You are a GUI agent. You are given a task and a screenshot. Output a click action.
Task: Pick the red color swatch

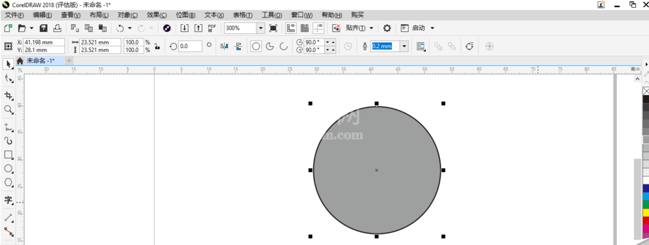coord(646,220)
